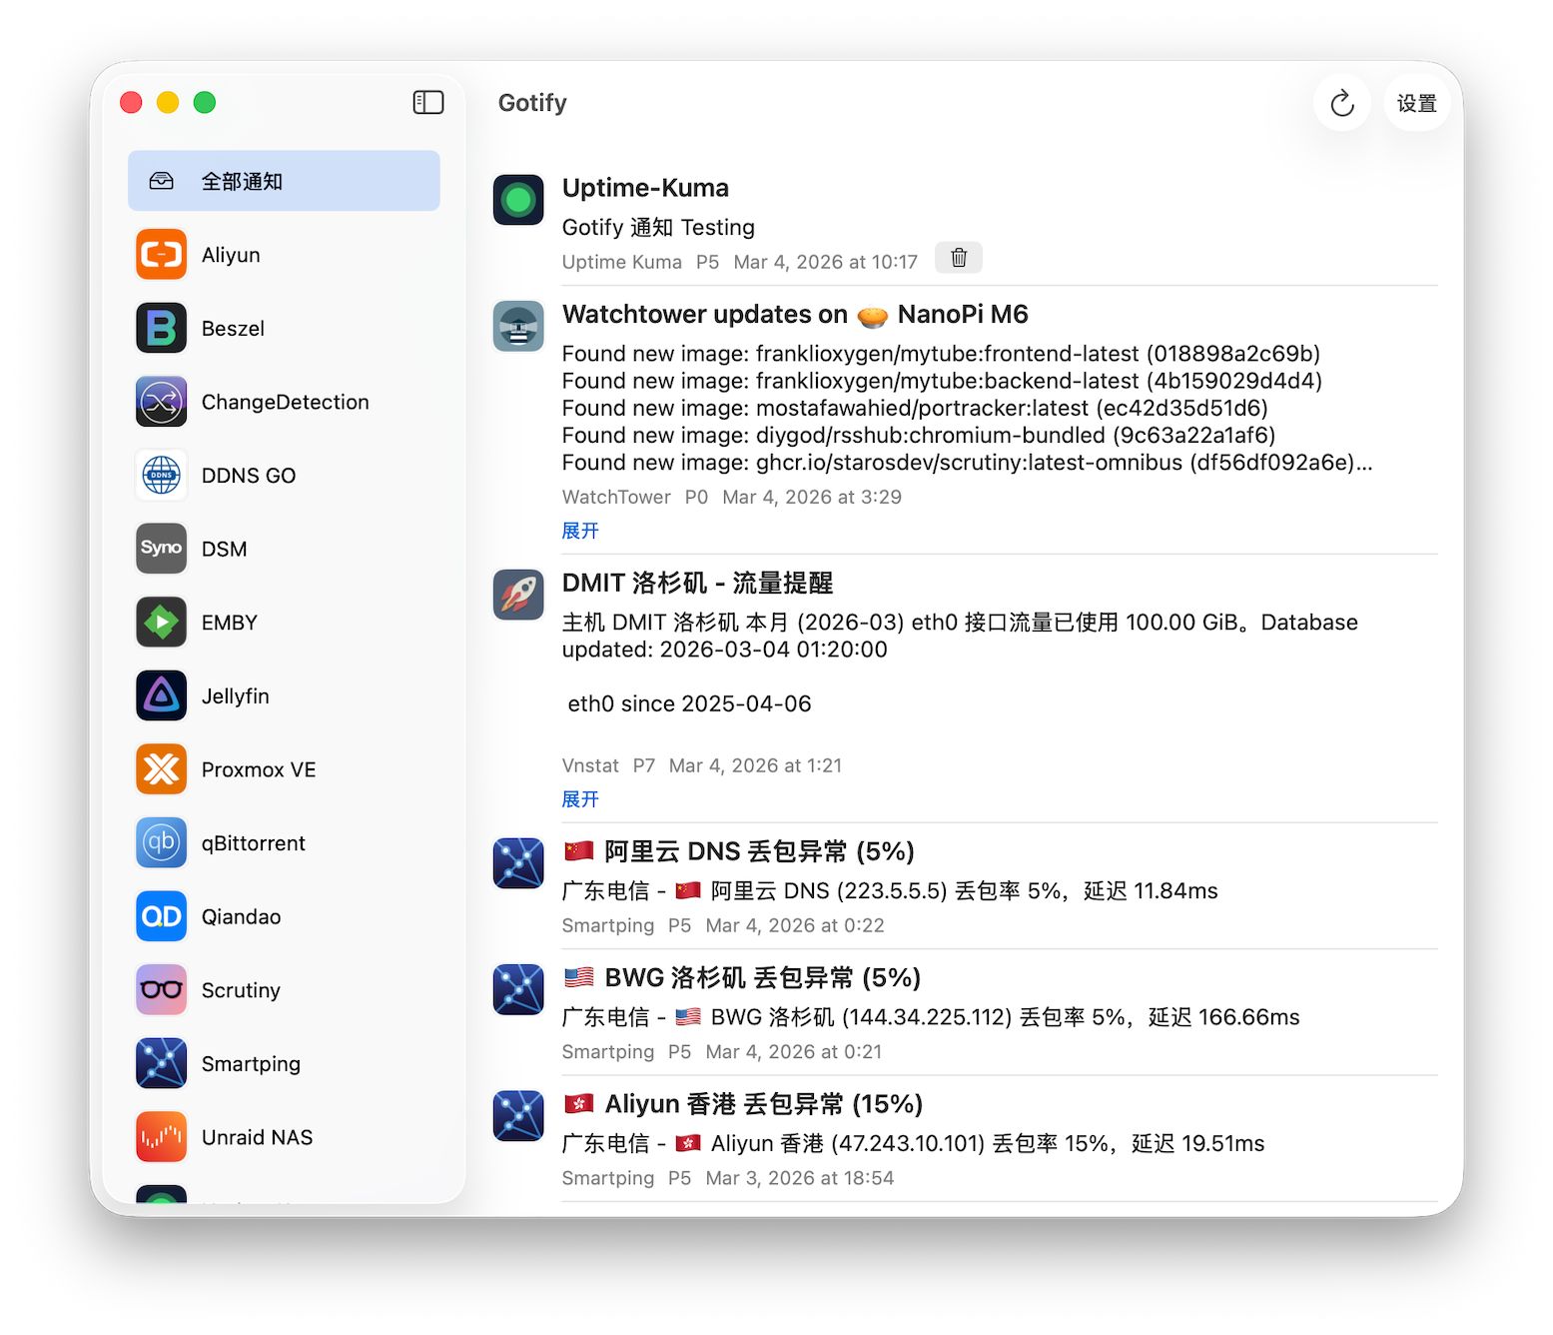Open Smartping notifications
1553x1335 pixels.
(250, 1063)
